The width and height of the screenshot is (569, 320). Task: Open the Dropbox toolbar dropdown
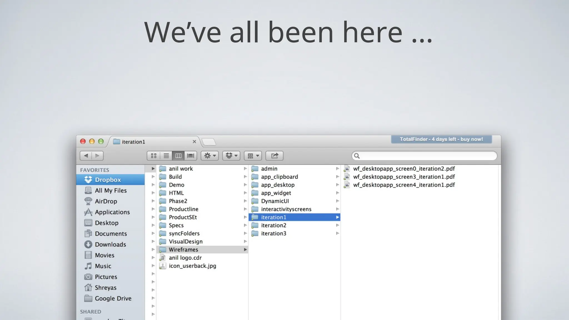click(231, 156)
